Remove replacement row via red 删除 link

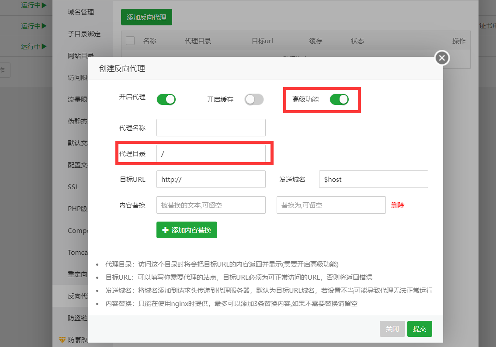click(398, 205)
